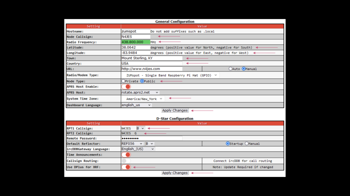
Task: Click the 'D-Star Configuration' heading
Action: point(175,119)
